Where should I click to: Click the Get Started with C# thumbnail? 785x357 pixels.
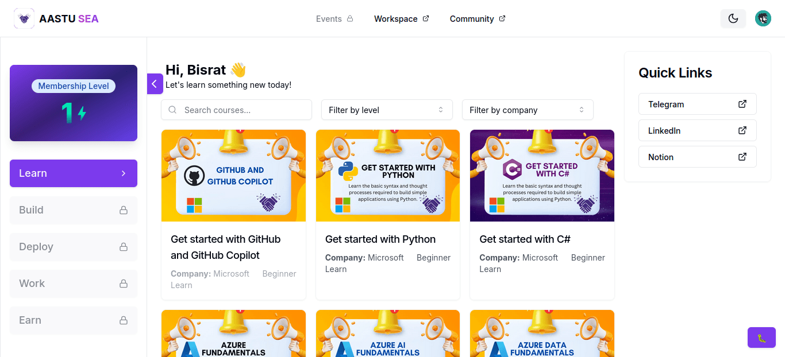pyautogui.click(x=542, y=176)
